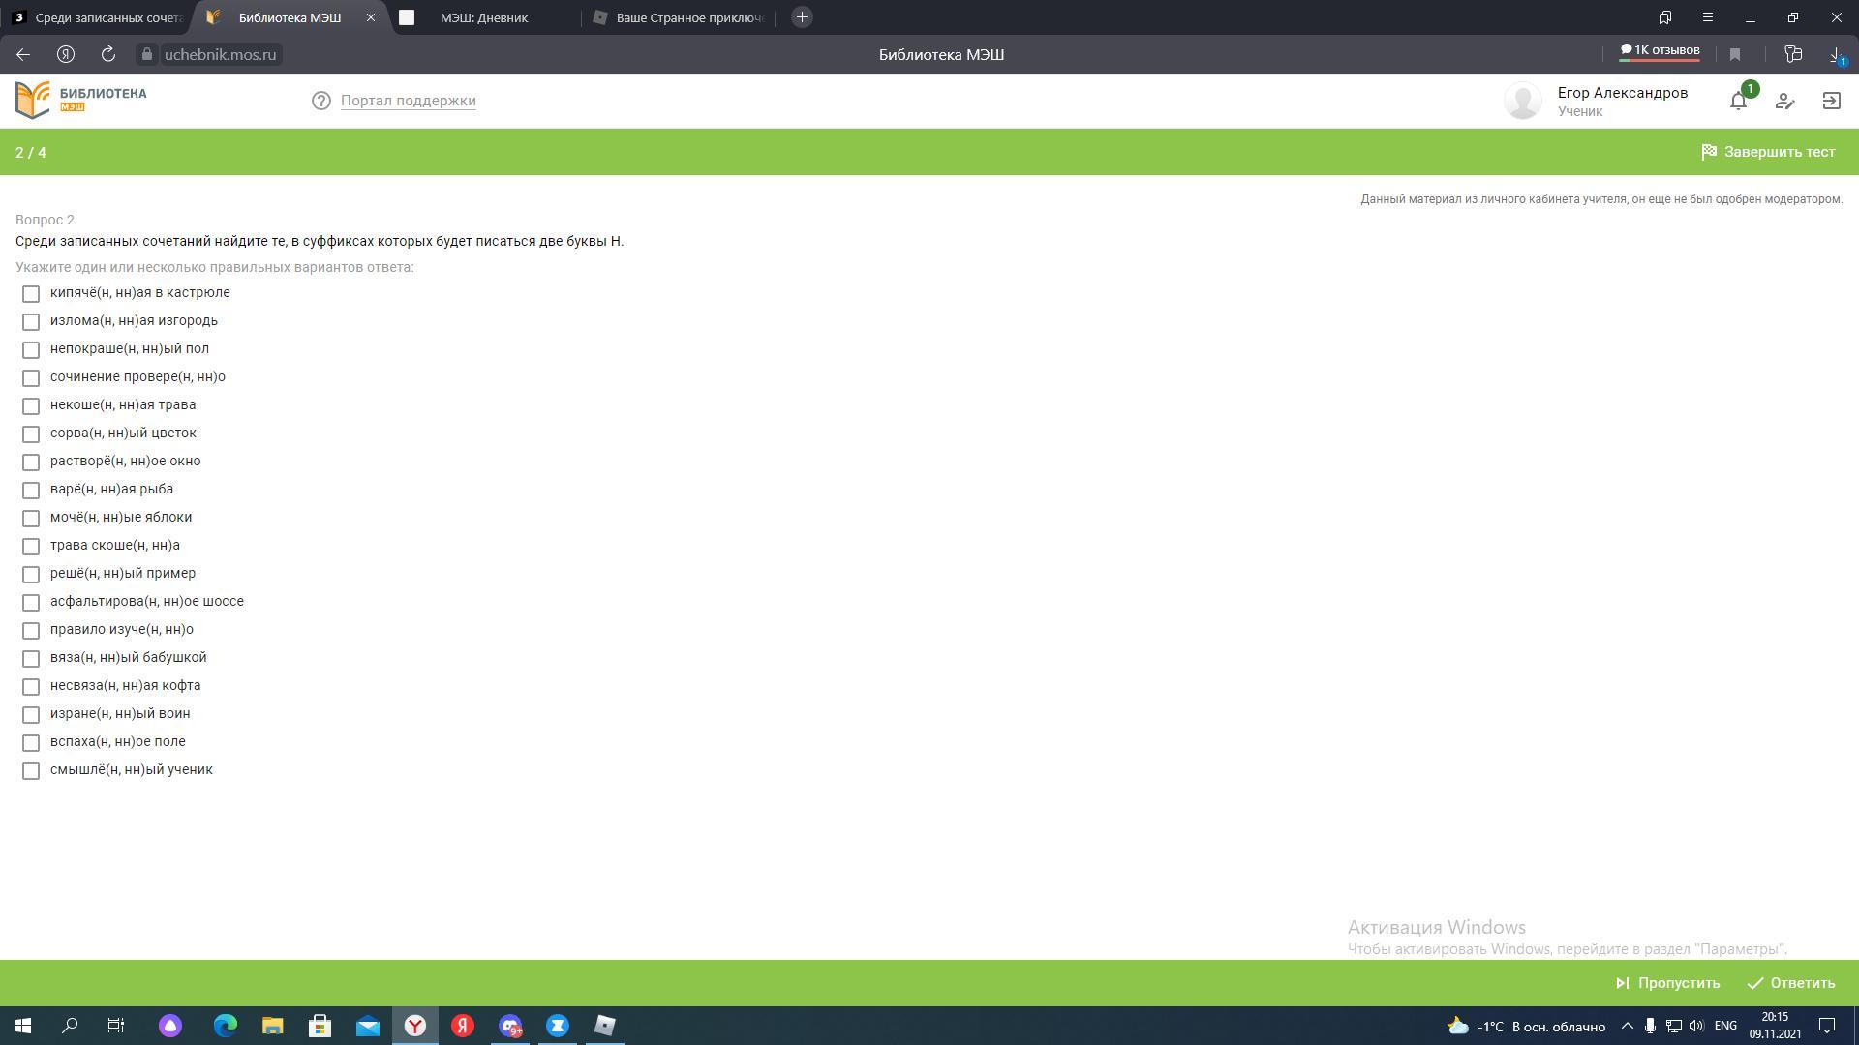Switch to the МЭШ: Дневник tab

click(483, 17)
